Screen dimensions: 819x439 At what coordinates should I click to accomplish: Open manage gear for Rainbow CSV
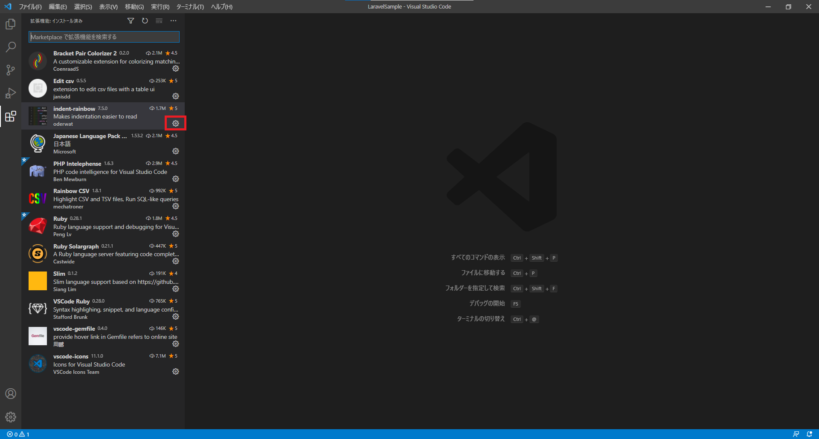click(176, 206)
